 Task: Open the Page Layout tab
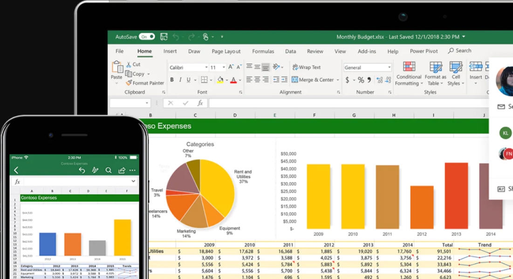(226, 51)
